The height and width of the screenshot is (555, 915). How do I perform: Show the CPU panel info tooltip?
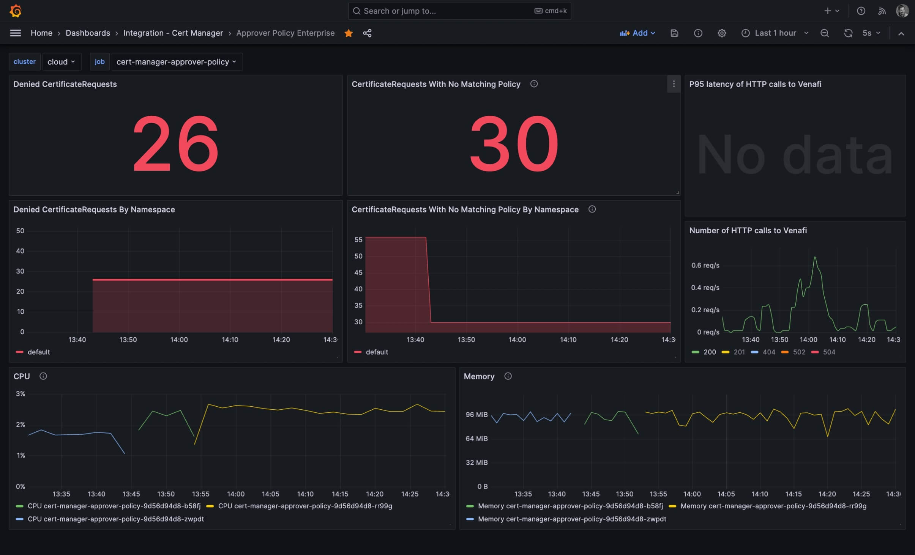point(43,376)
